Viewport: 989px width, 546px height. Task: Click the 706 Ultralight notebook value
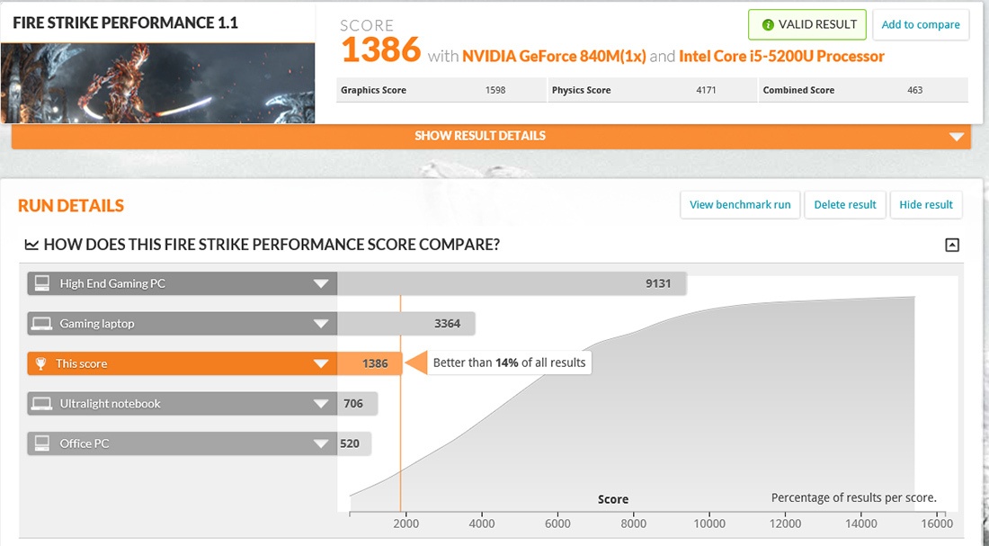point(353,403)
